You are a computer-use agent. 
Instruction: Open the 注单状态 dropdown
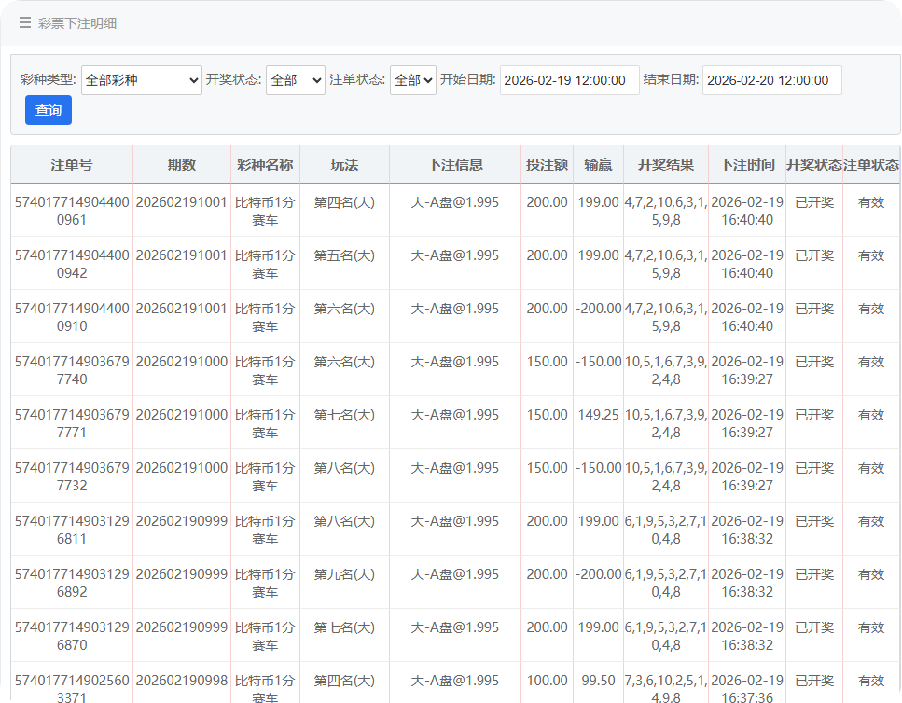[x=412, y=80]
